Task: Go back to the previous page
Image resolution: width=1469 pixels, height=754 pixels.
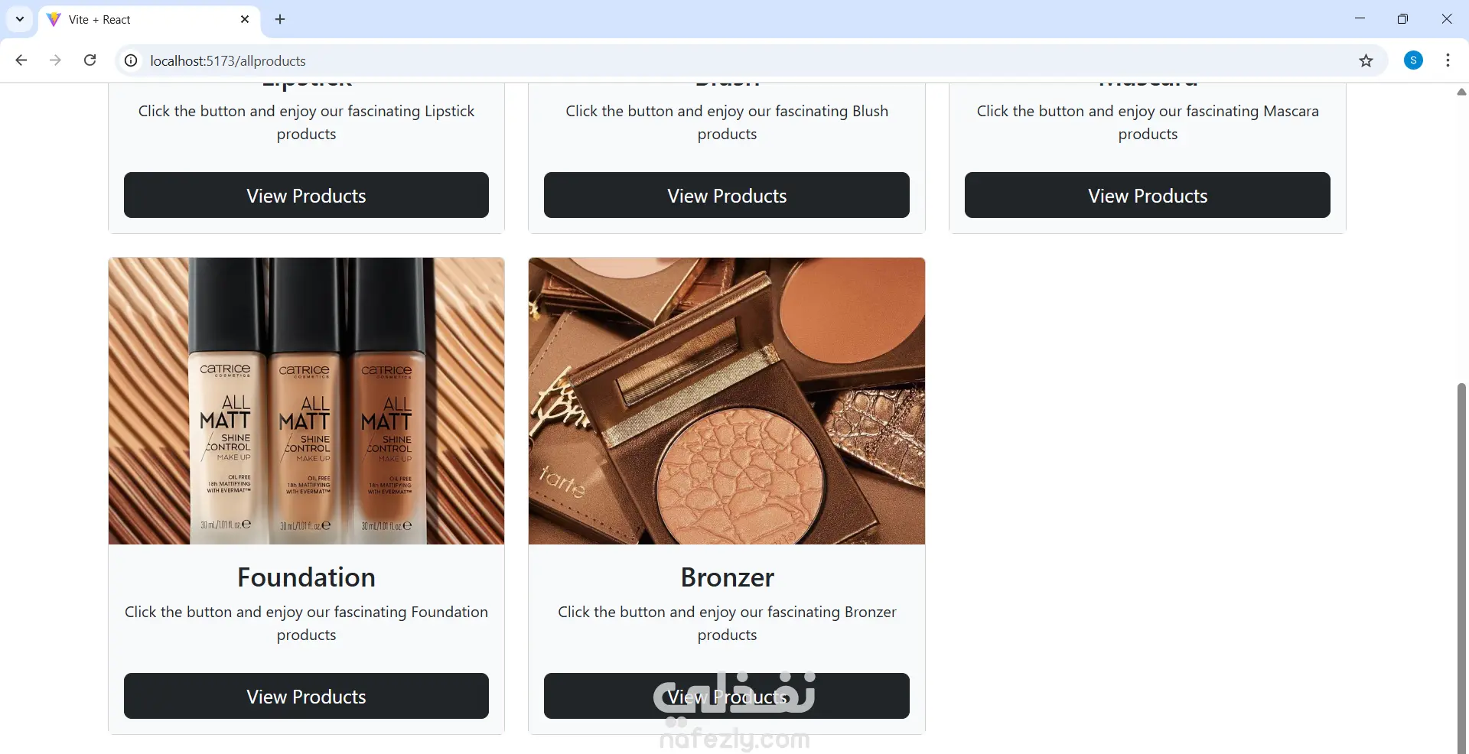Action: pyautogui.click(x=21, y=60)
